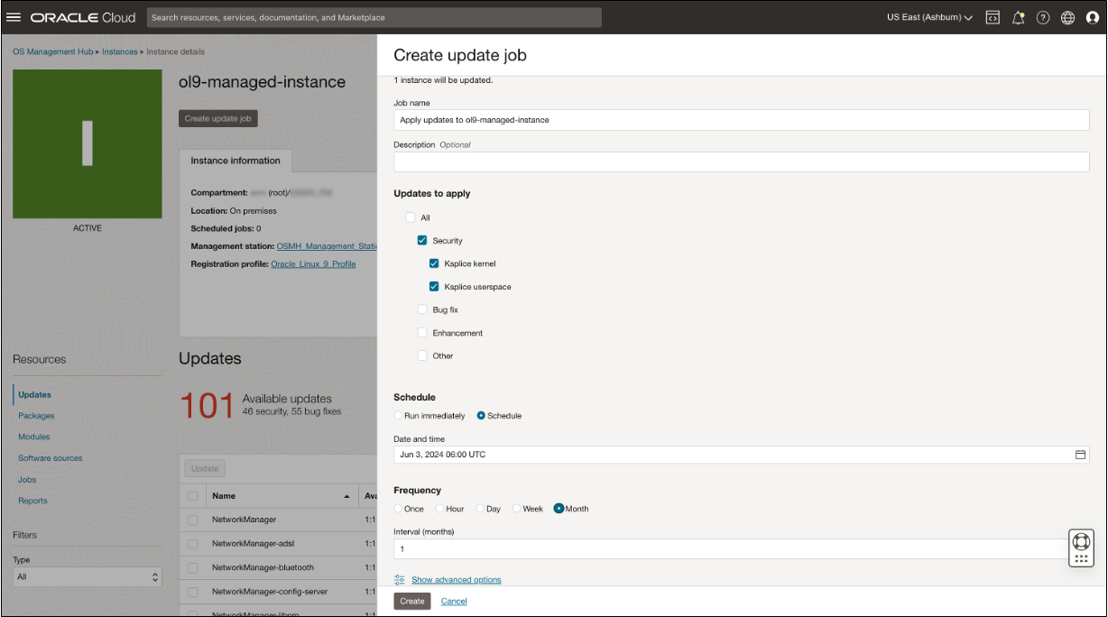Screen dimensions: 1108x617
Task: Click the Create button
Action: [x=411, y=601]
